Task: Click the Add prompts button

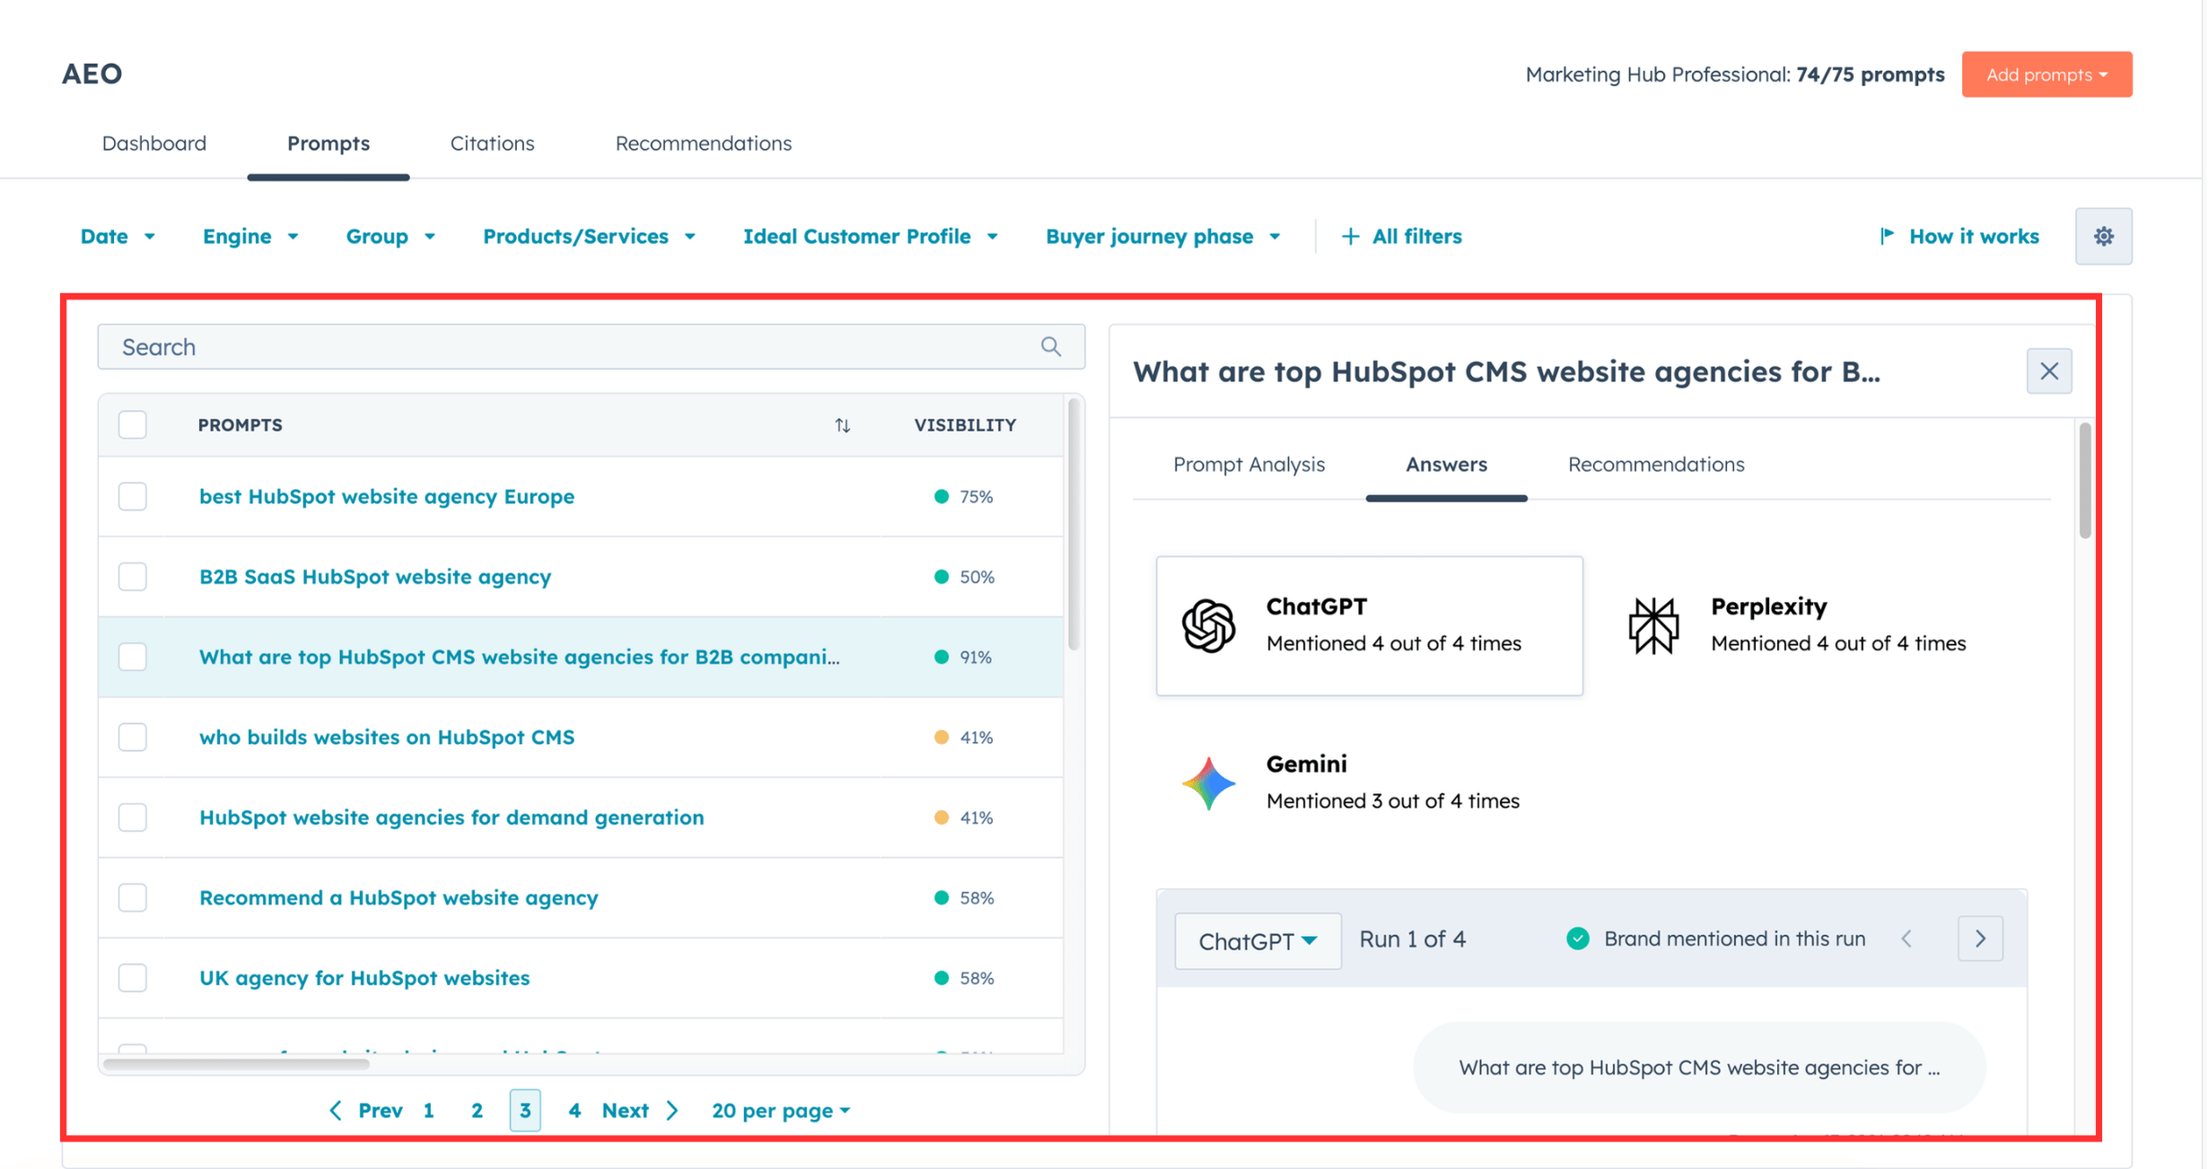Action: coord(2046,74)
